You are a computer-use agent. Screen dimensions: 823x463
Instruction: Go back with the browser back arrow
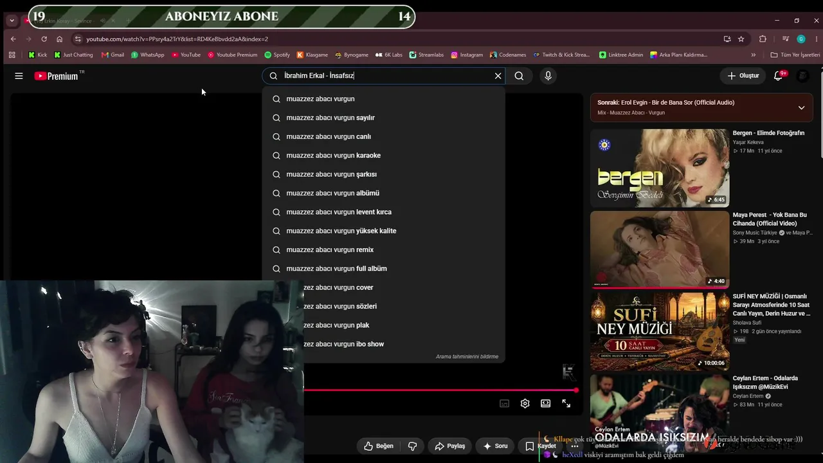(14, 39)
